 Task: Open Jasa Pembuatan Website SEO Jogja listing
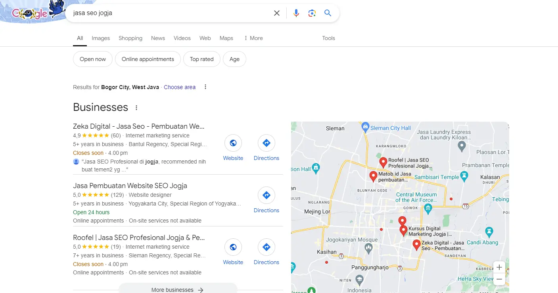pyautogui.click(x=130, y=186)
